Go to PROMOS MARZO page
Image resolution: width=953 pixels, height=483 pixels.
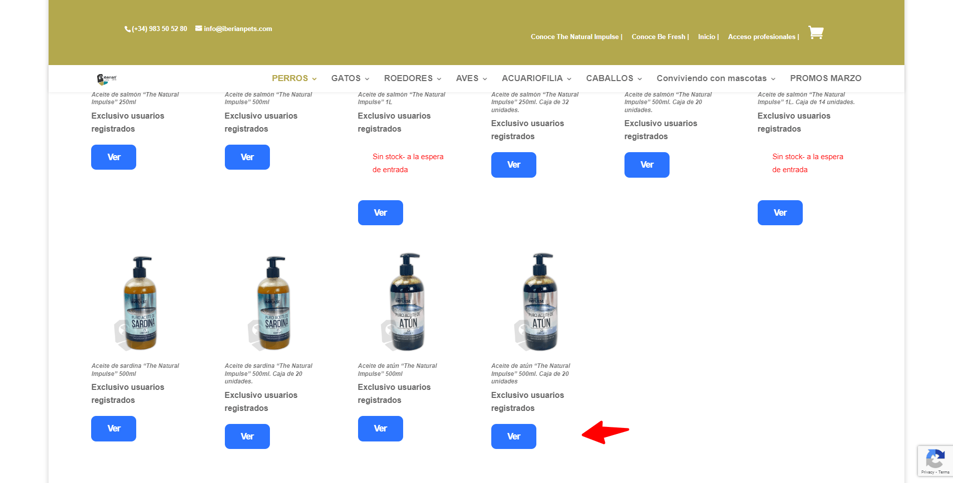pos(825,78)
